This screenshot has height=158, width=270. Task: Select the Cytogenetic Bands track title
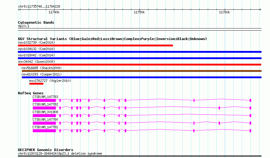(36, 22)
